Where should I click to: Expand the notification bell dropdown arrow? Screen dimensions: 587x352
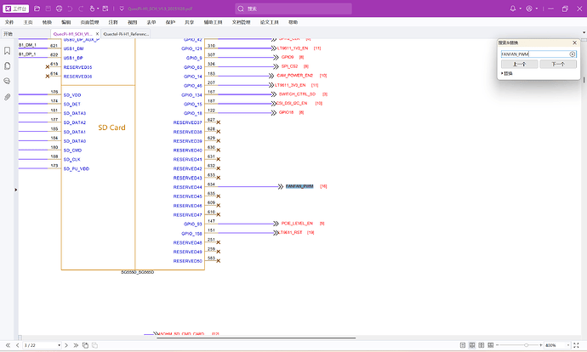click(521, 9)
